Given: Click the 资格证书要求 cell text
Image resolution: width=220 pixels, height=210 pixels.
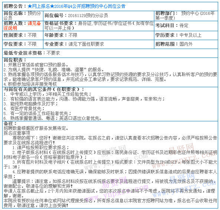Looking at the screenshot, I should 99,26.
